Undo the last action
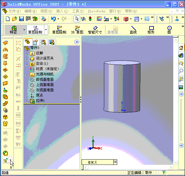This screenshot has height=176, width=185. pyautogui.click(x=53, y=19)
